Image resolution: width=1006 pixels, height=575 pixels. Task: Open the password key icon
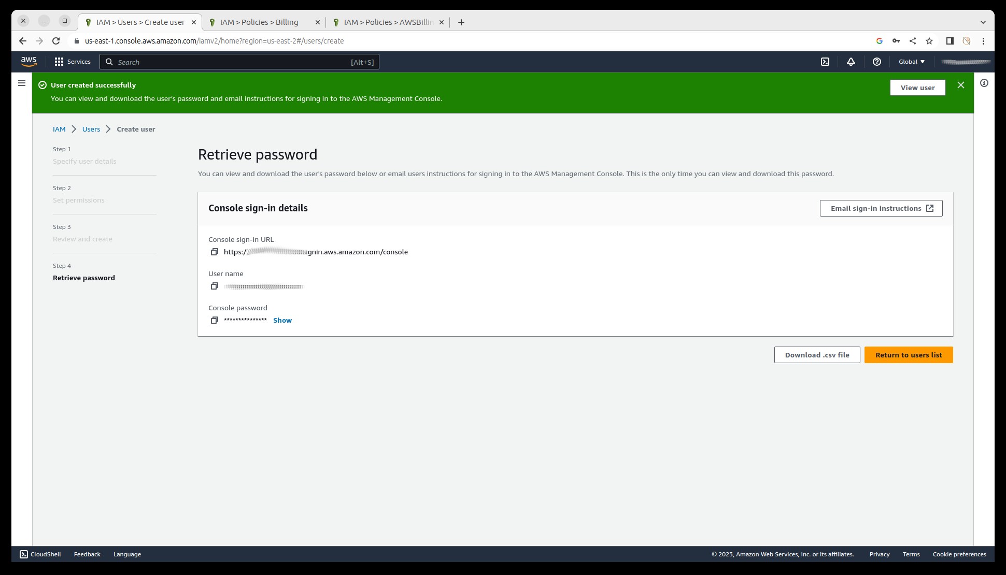[896, 41]
